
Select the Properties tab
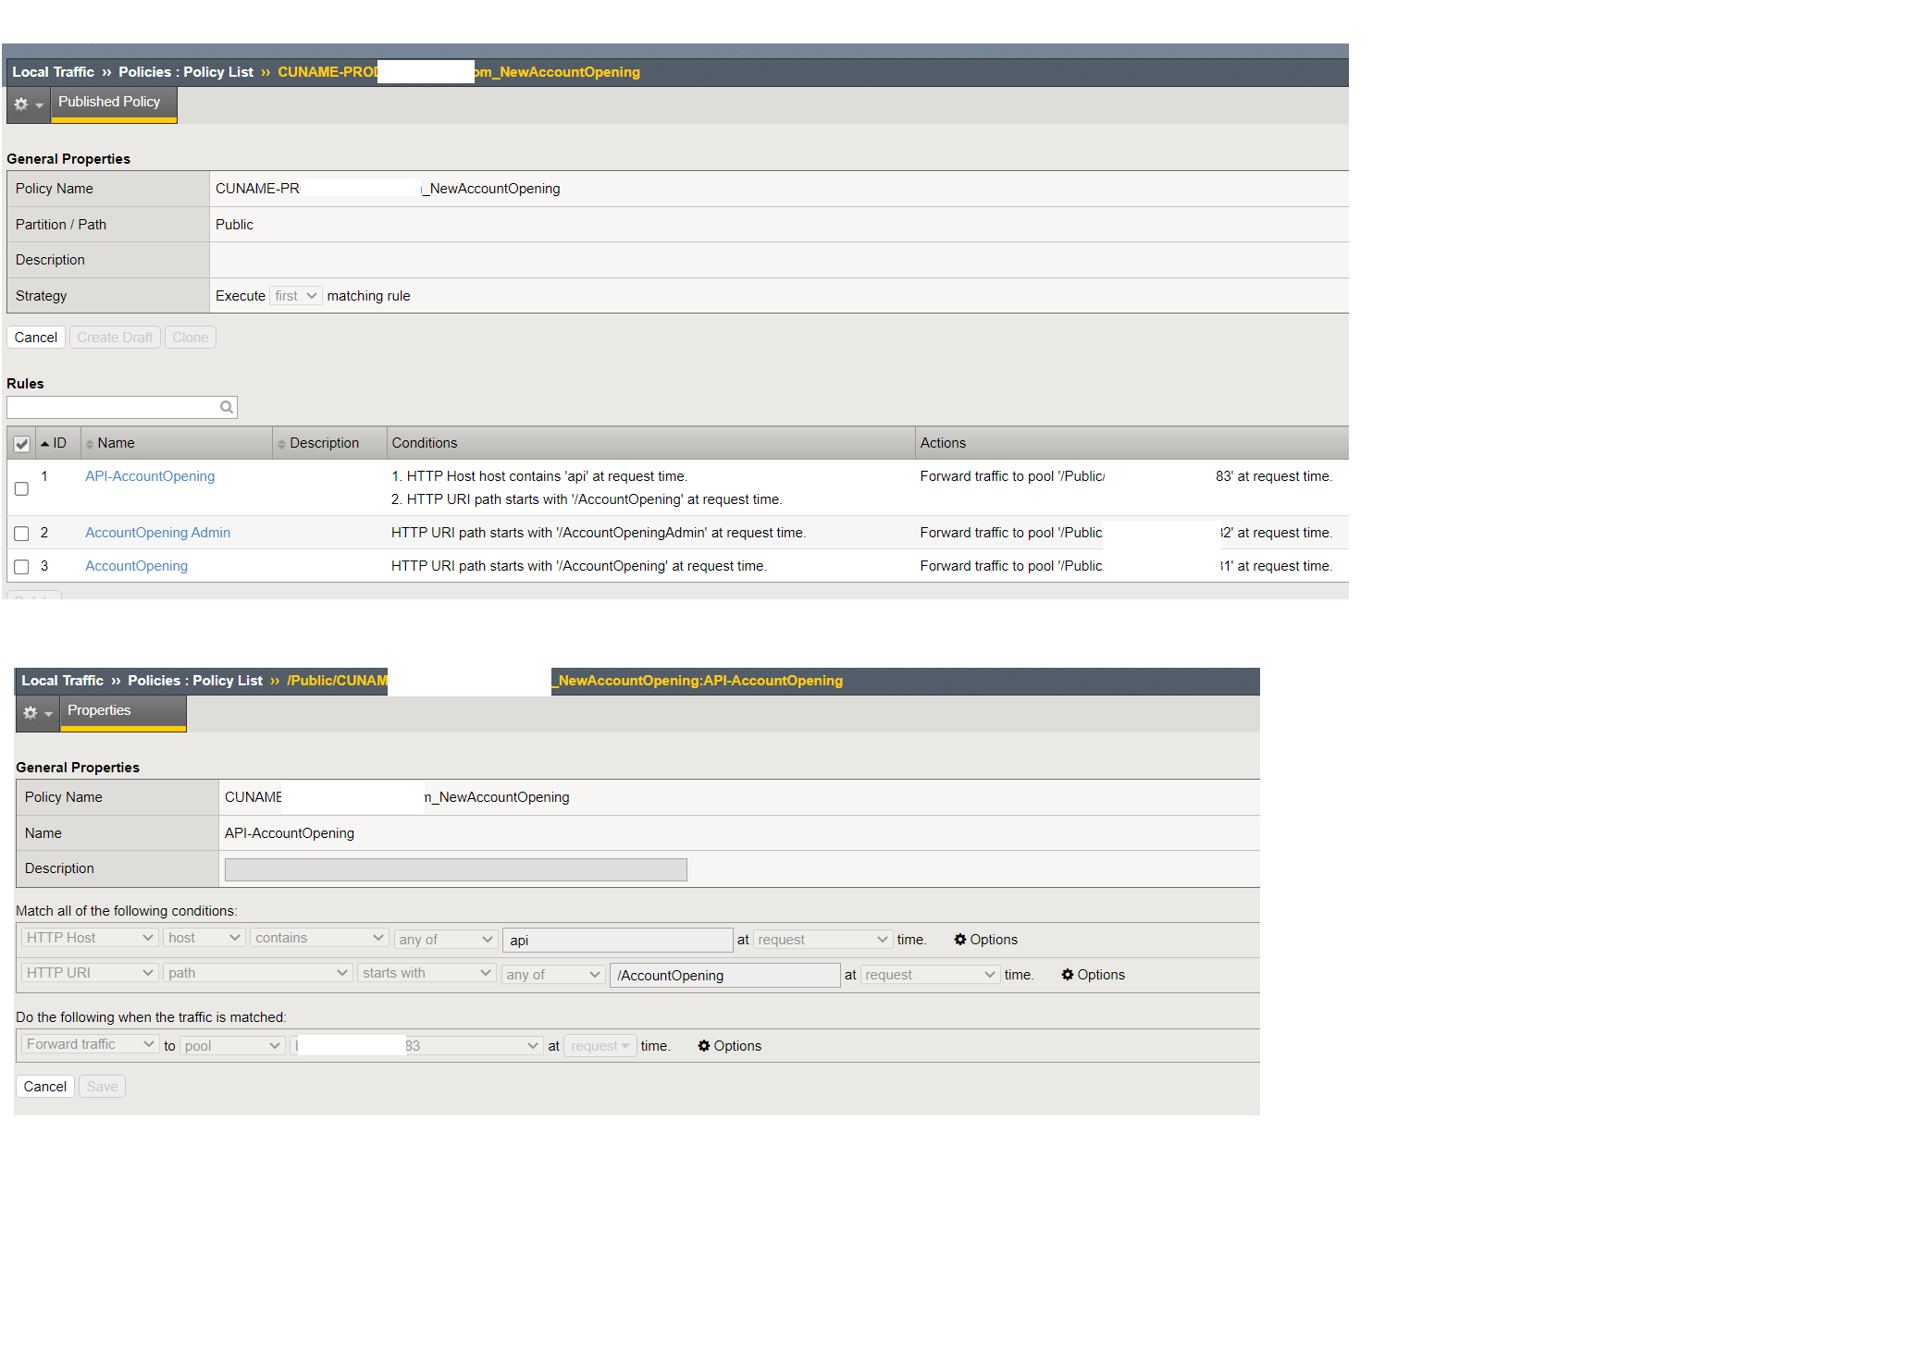100,711
